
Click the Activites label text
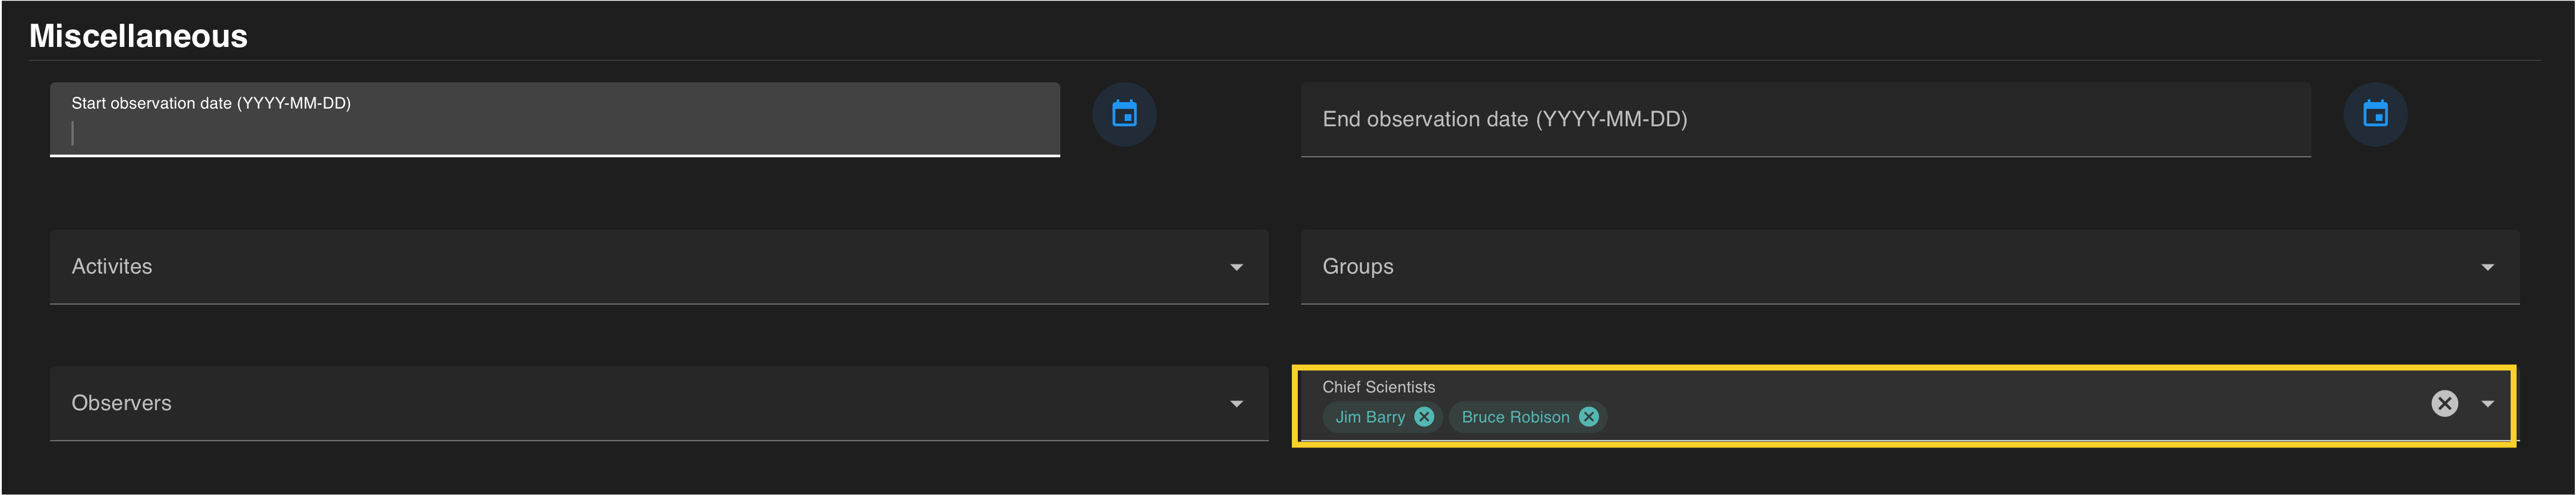(112, 266)
